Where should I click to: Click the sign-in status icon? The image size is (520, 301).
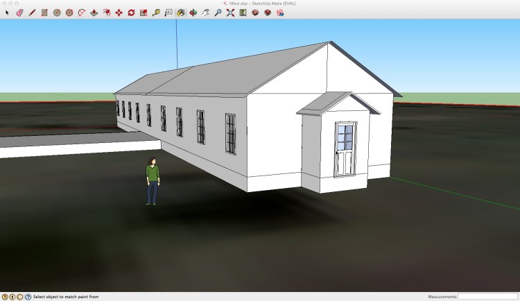point(20,297)
